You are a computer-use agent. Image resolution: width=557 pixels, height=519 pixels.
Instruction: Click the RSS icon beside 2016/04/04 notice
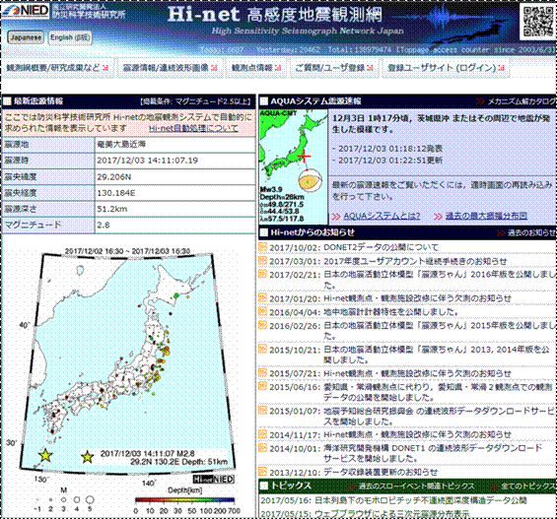coord(262,311)
